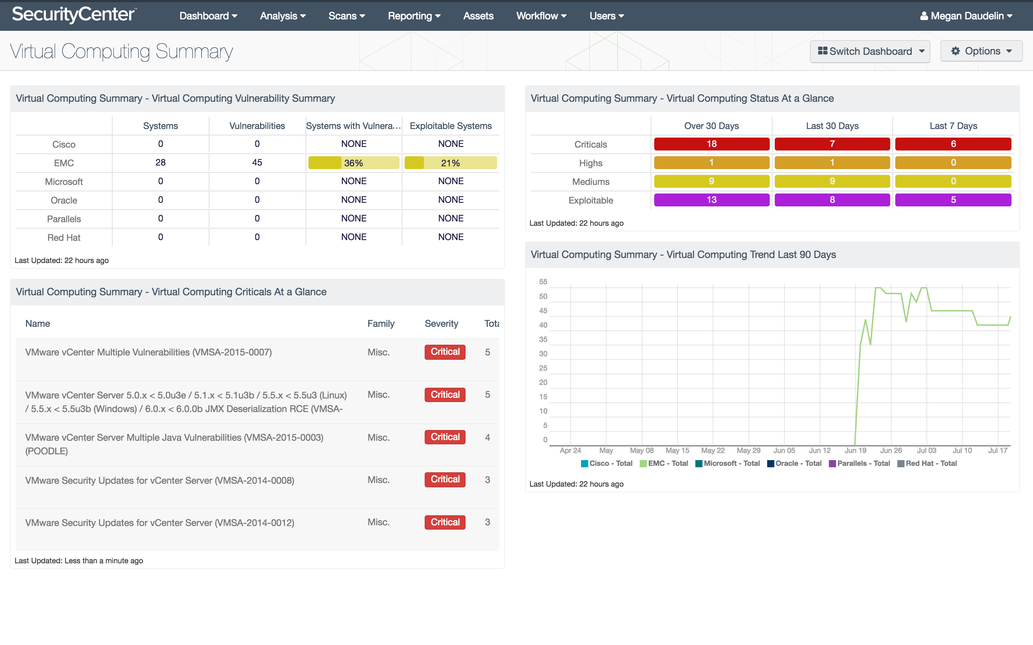Click Criticals Over 30 Days value 18
The width and height of the screenshot is (1033, 645).
click(x=712, y=144)
